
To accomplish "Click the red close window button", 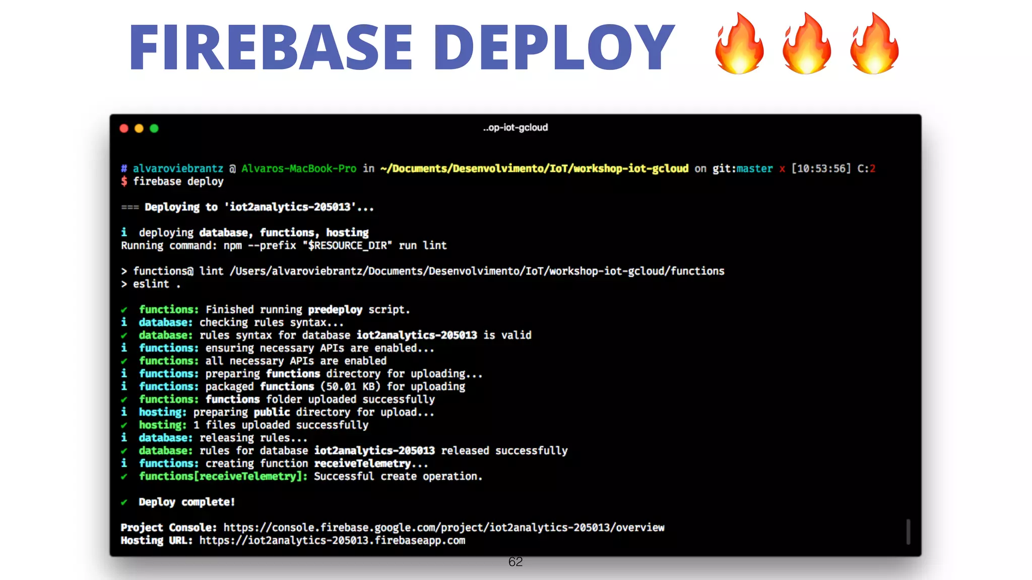I will 124,128.
